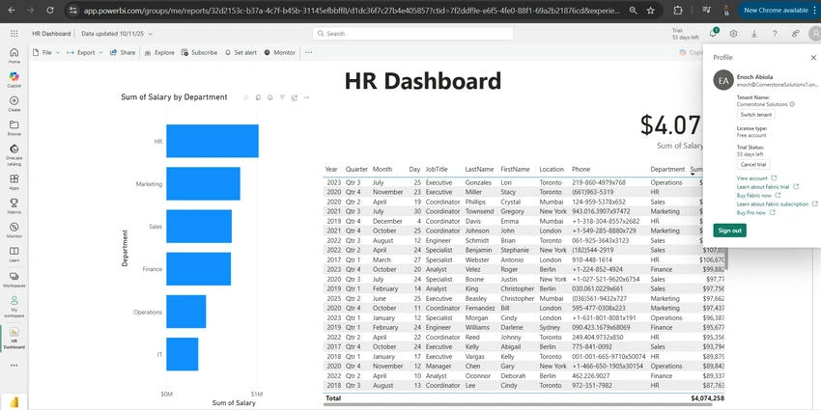Reload the page in Chrome
The width and height of the screenshot is (821, 410).
coord(49,10)
